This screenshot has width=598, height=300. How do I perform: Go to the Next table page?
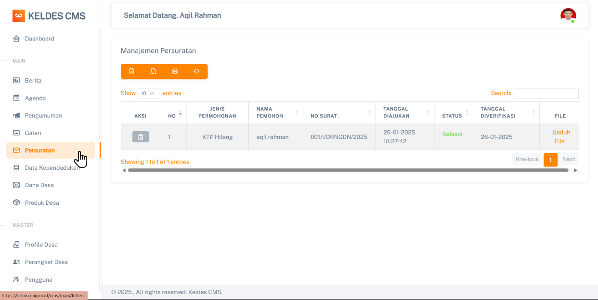coord(569,159)
